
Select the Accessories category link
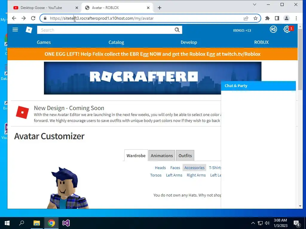point(194,168)
